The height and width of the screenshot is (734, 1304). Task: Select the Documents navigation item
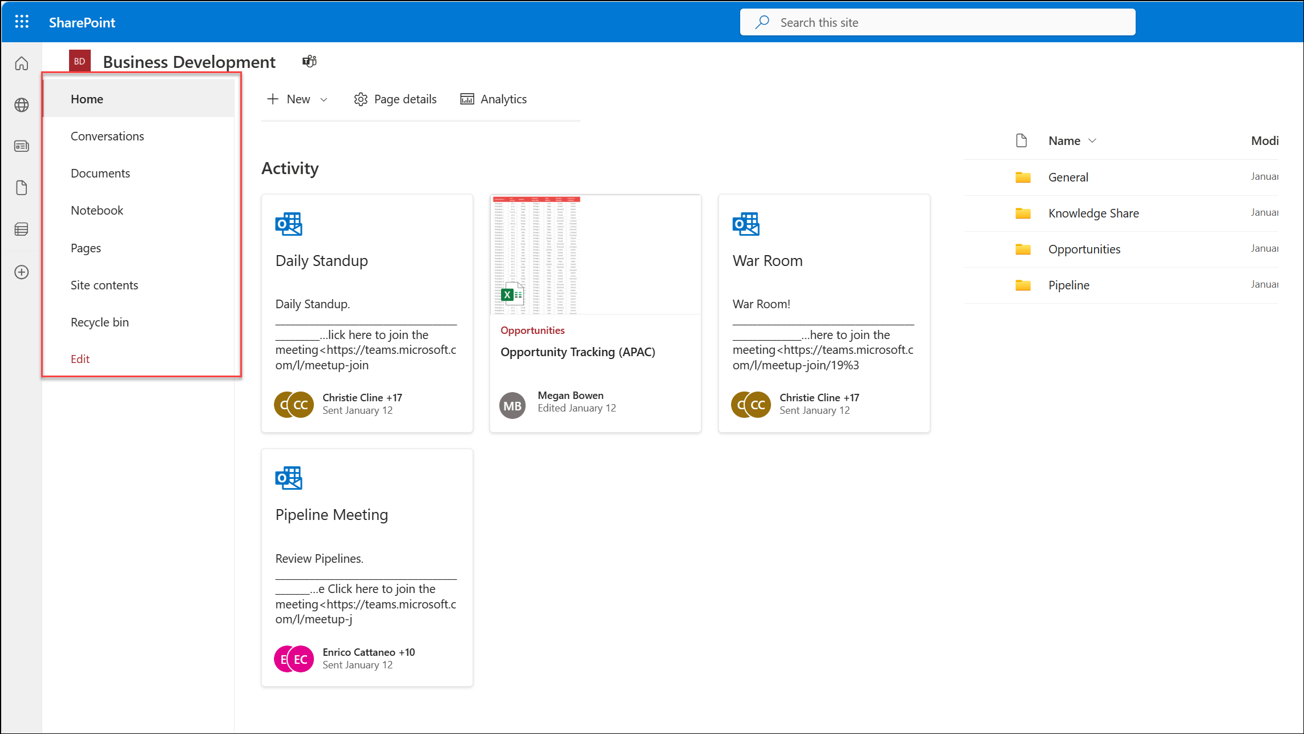[100, 172]
